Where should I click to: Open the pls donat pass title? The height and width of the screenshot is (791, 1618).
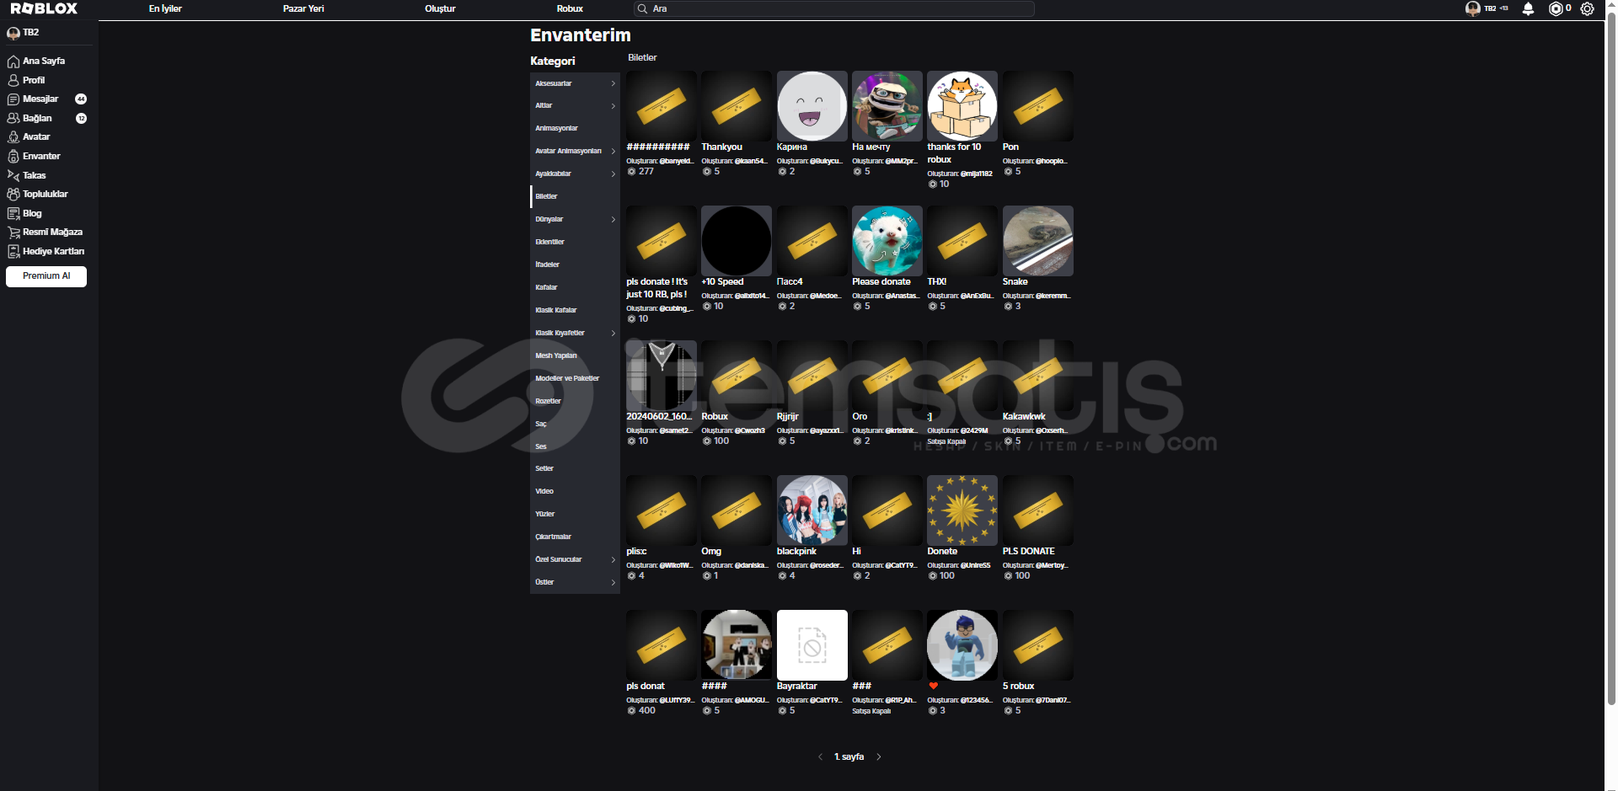click(646, 686)
